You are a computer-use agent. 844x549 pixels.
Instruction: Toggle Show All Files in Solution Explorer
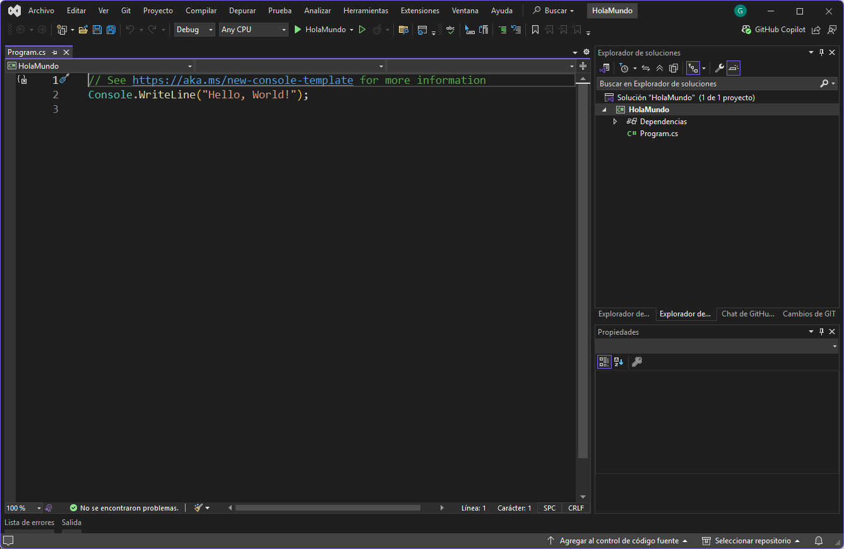click(x=674, y=68)
